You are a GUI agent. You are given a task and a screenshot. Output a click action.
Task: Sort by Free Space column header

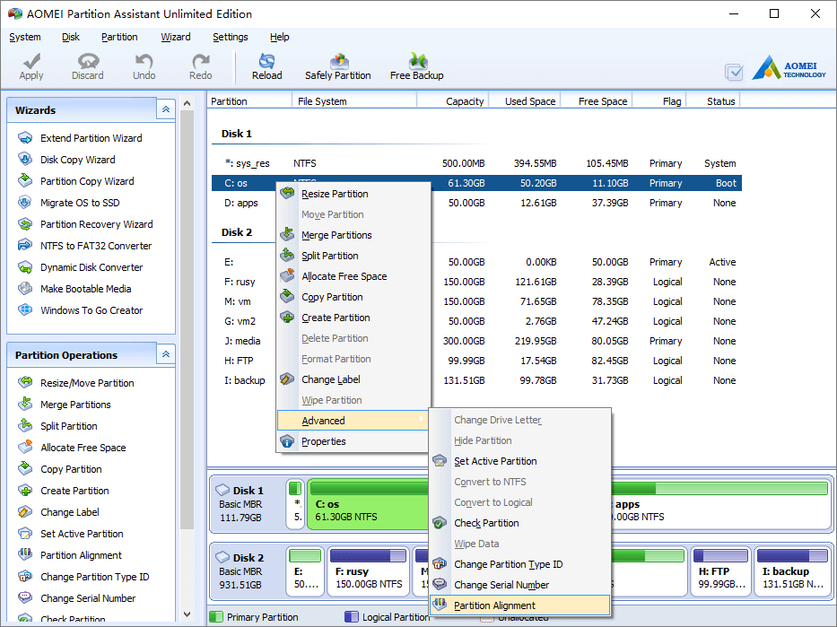point(597,100)
